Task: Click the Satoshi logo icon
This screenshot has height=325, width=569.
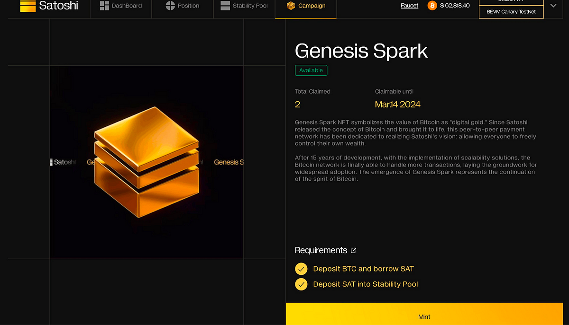Action: 28,6
